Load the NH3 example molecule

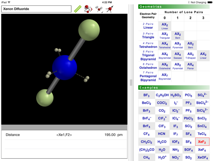(x=176, y=150)
